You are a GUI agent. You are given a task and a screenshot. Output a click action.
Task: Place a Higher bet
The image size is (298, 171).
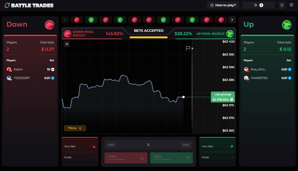171,158
